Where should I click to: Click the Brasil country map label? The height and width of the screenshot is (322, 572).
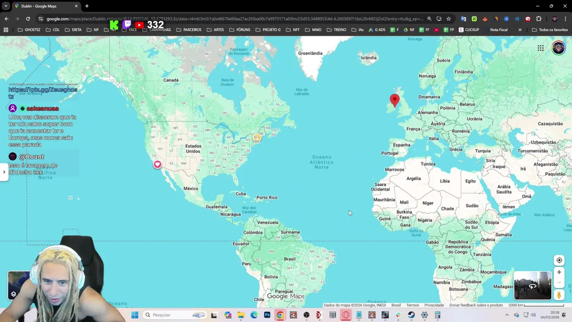pyautogui.click(x=290, y=258)
